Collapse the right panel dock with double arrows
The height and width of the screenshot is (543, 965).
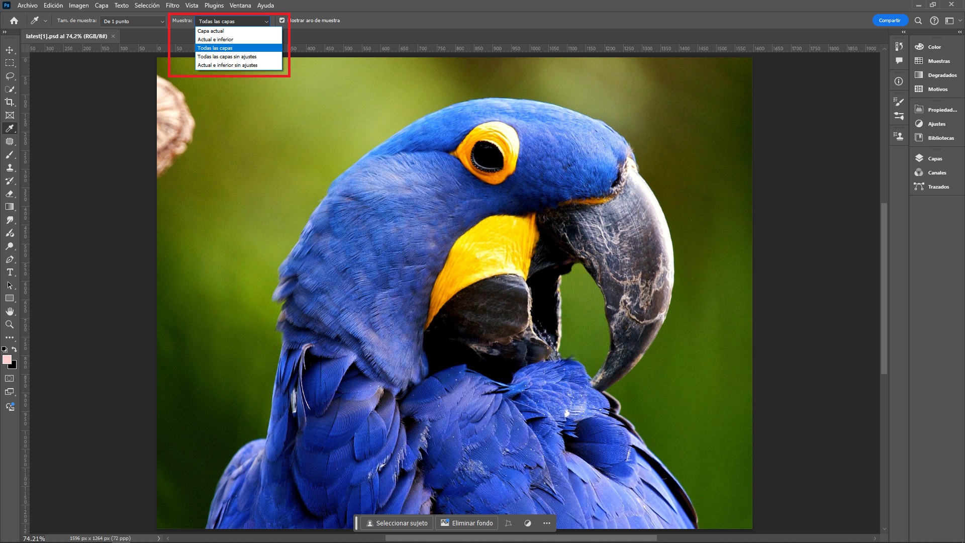pyautogui.click(x=960, y=32)
